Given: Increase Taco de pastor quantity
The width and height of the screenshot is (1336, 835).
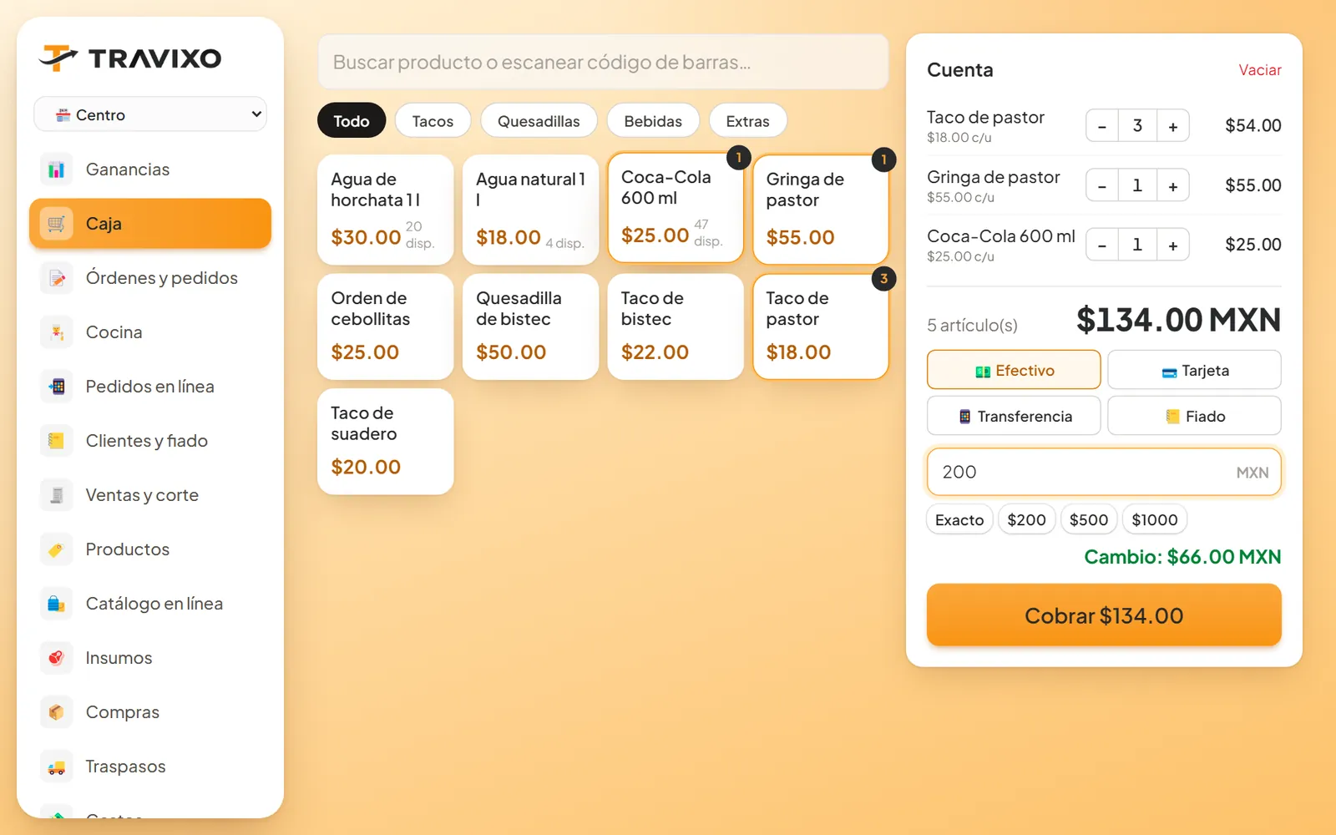Looking at the screenshot, I should point(1173,126).
